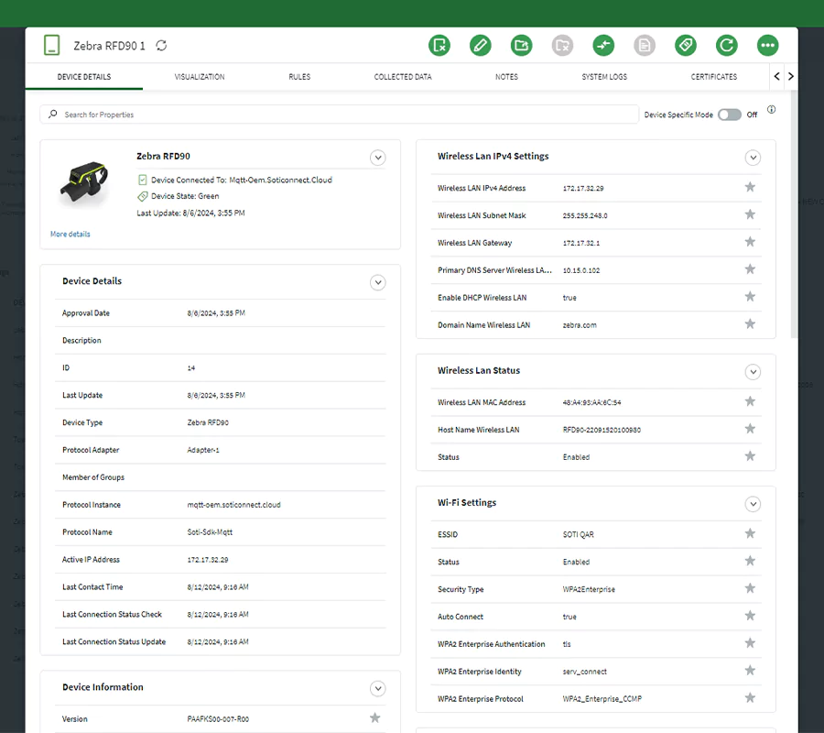Click the host name RFD90-22091520100980

pyautogui.click(x=602, y=430)
